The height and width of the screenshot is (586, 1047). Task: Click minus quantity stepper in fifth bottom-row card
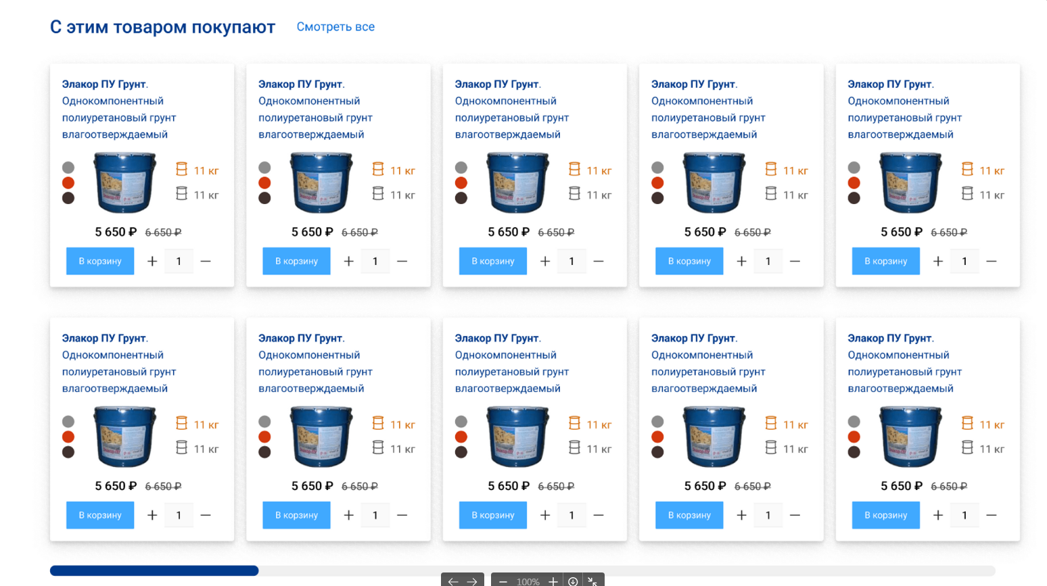(x=992, y=515)
